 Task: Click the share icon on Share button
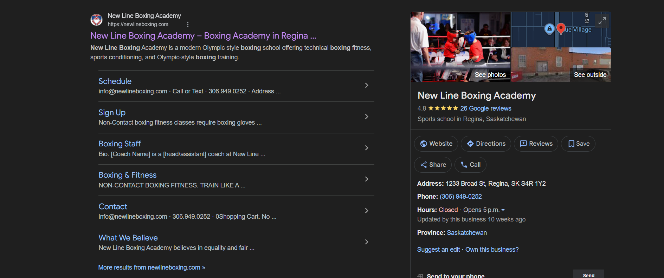coord(424,165)
